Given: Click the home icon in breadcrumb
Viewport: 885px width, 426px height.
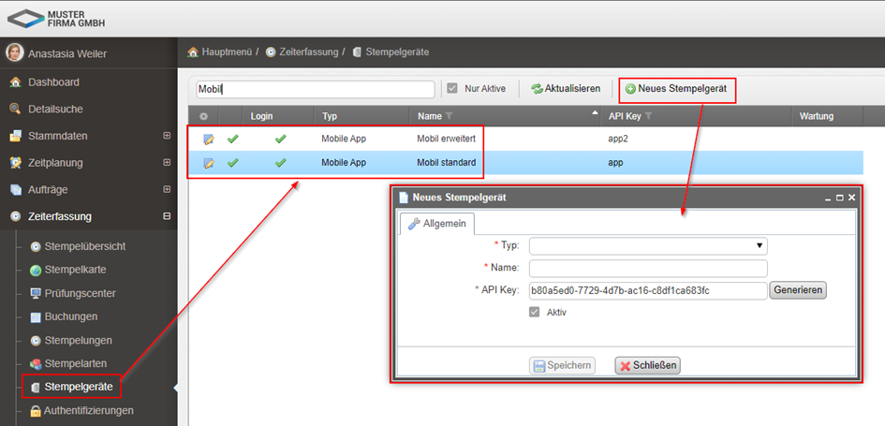Looking at the screenshot, I should pos(194,51).
